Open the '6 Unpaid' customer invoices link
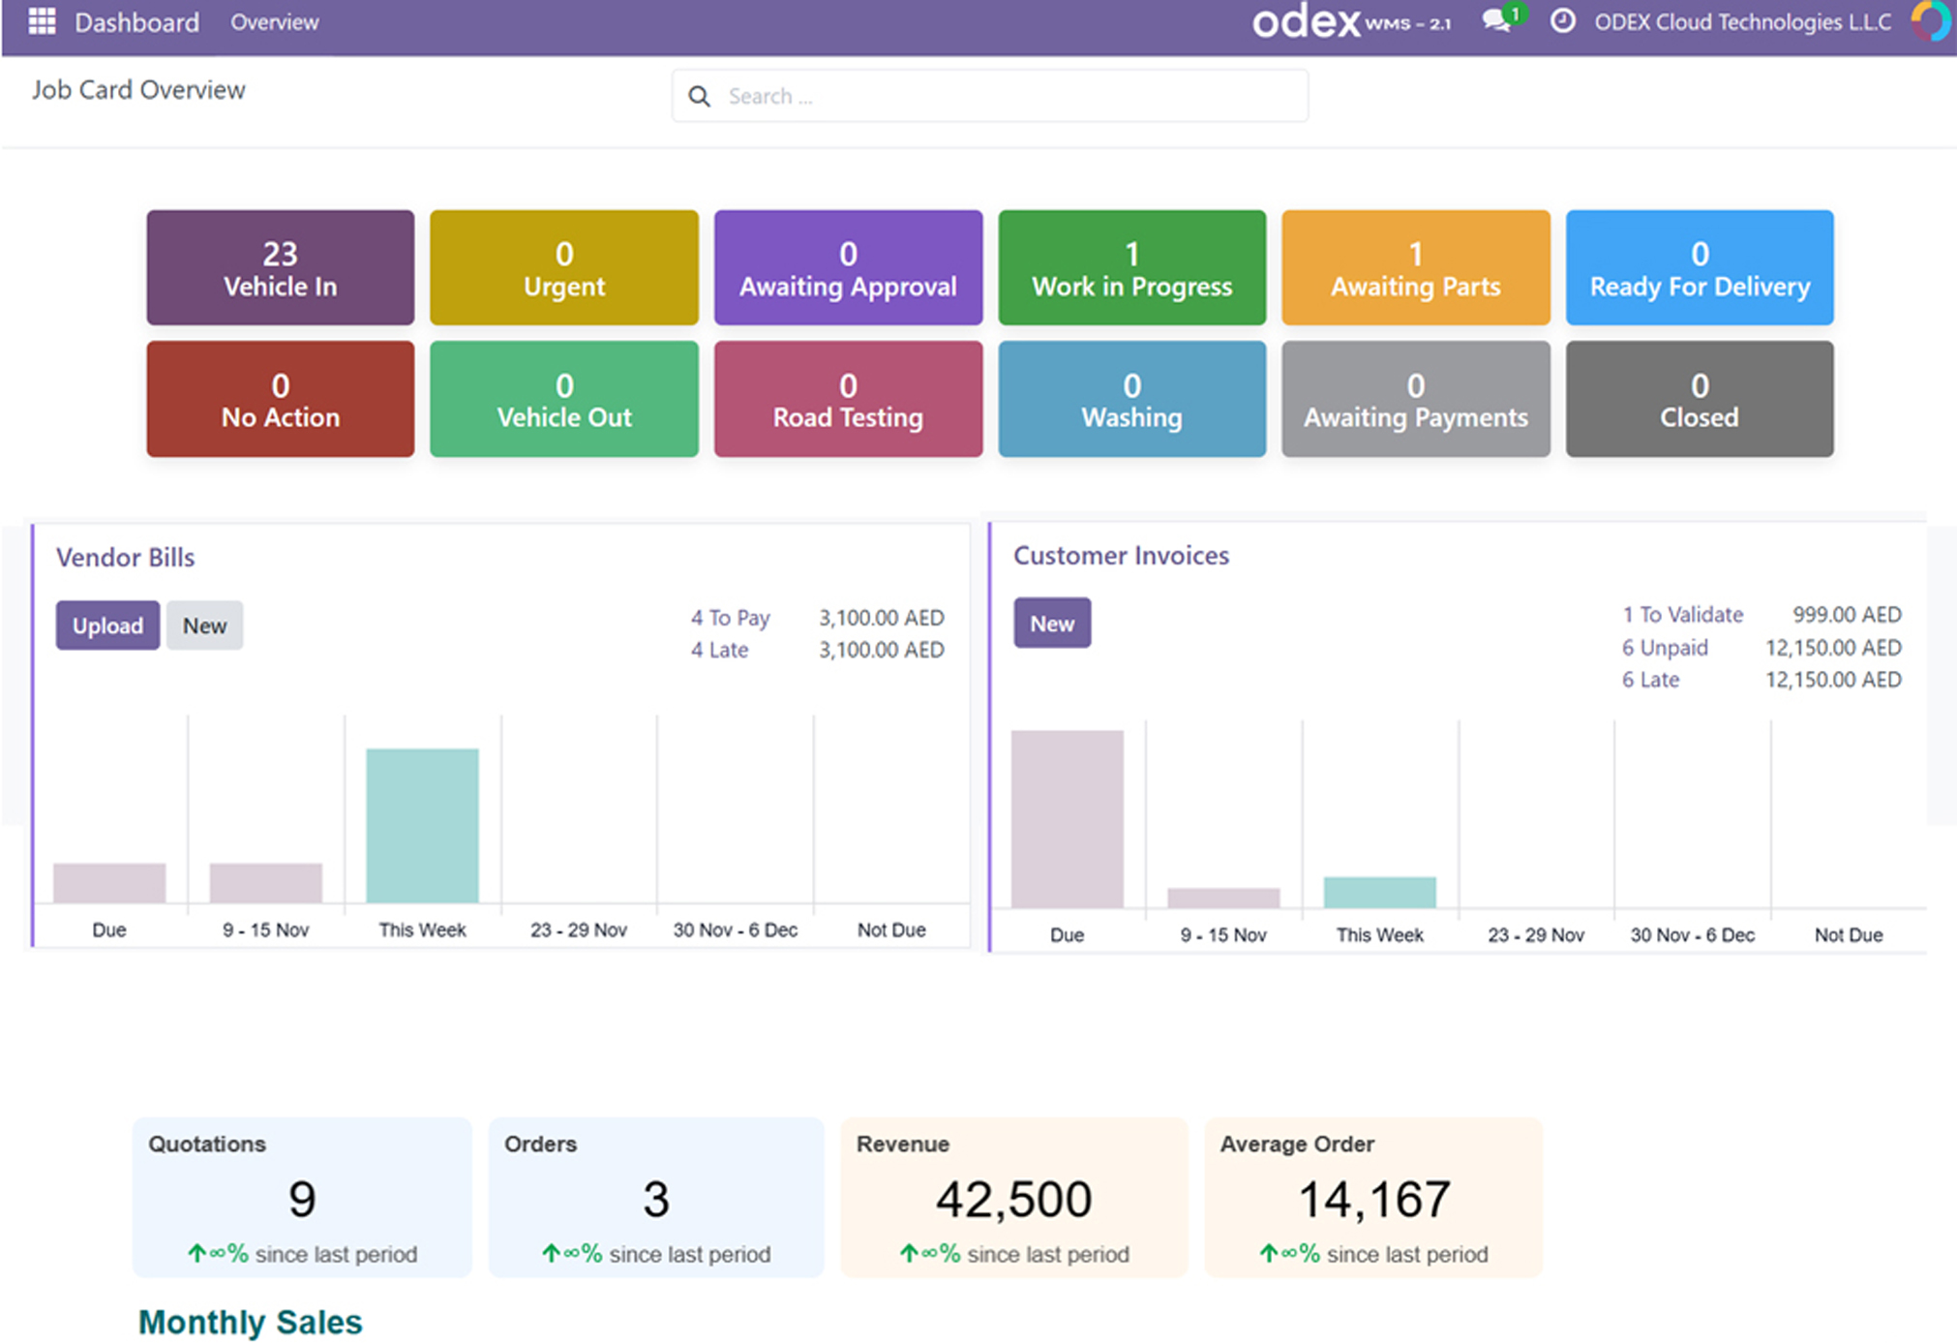Screen dimensions: 1957x1343 point(1665,647)
